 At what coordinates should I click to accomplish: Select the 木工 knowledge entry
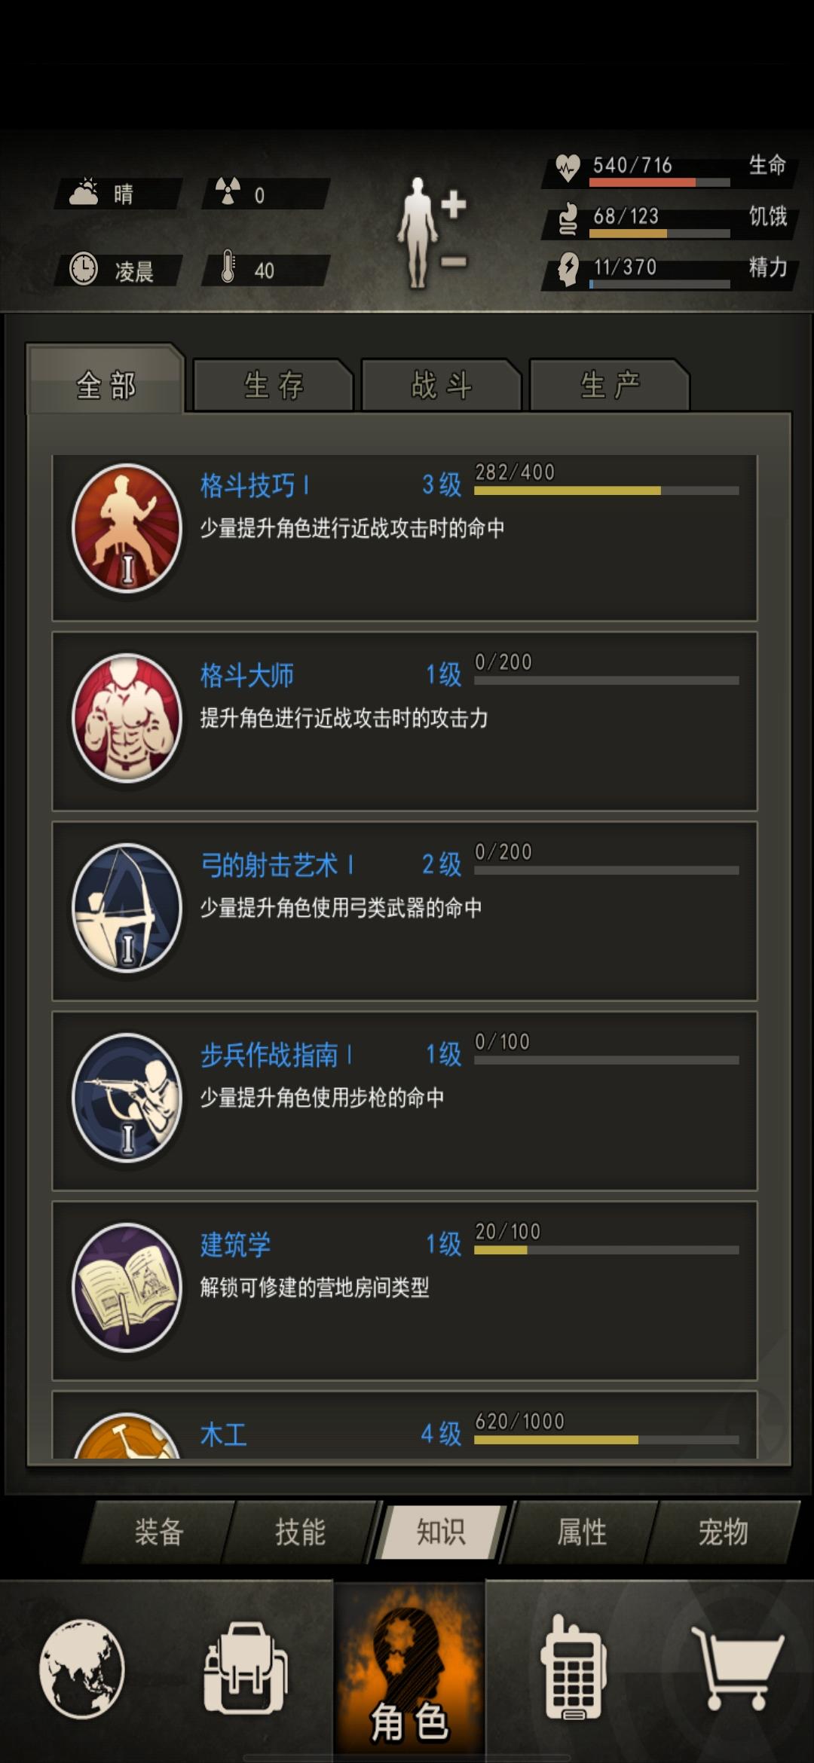[x=404, y=1424]
